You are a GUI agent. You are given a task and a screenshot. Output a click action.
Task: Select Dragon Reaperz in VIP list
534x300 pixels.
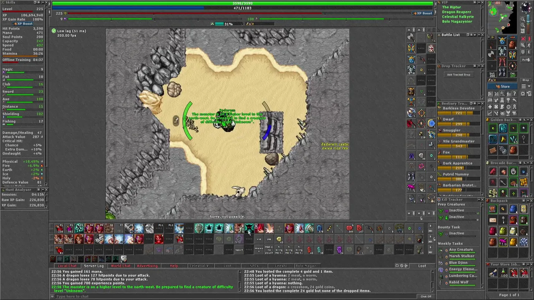pyautogui.click(x=456, y=12)
